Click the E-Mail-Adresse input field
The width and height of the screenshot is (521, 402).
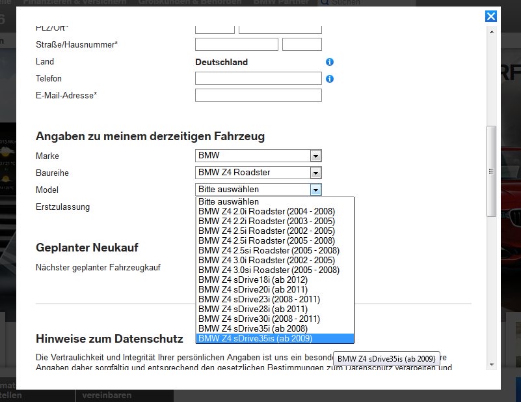257,94
